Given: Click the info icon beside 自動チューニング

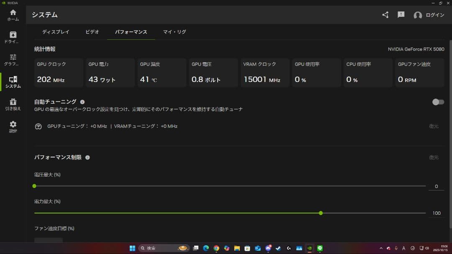Looking at the screenshot, I should point(82,102).
